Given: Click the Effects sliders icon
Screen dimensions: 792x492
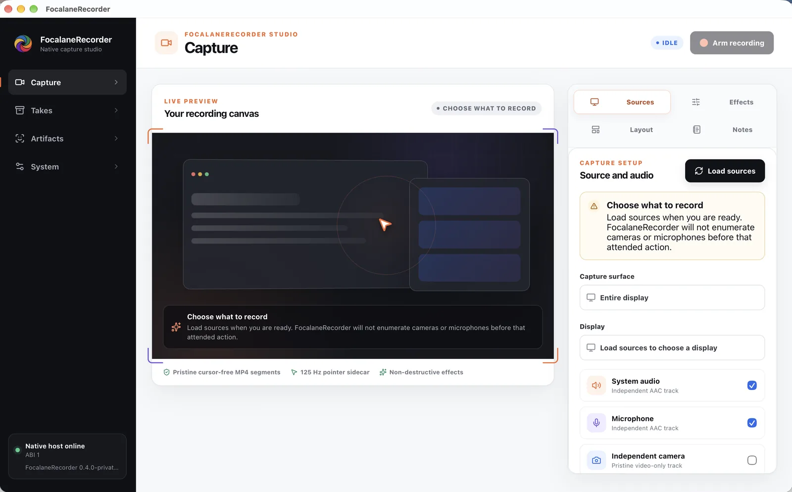Looking at the screenshot, I should [695, 102].
